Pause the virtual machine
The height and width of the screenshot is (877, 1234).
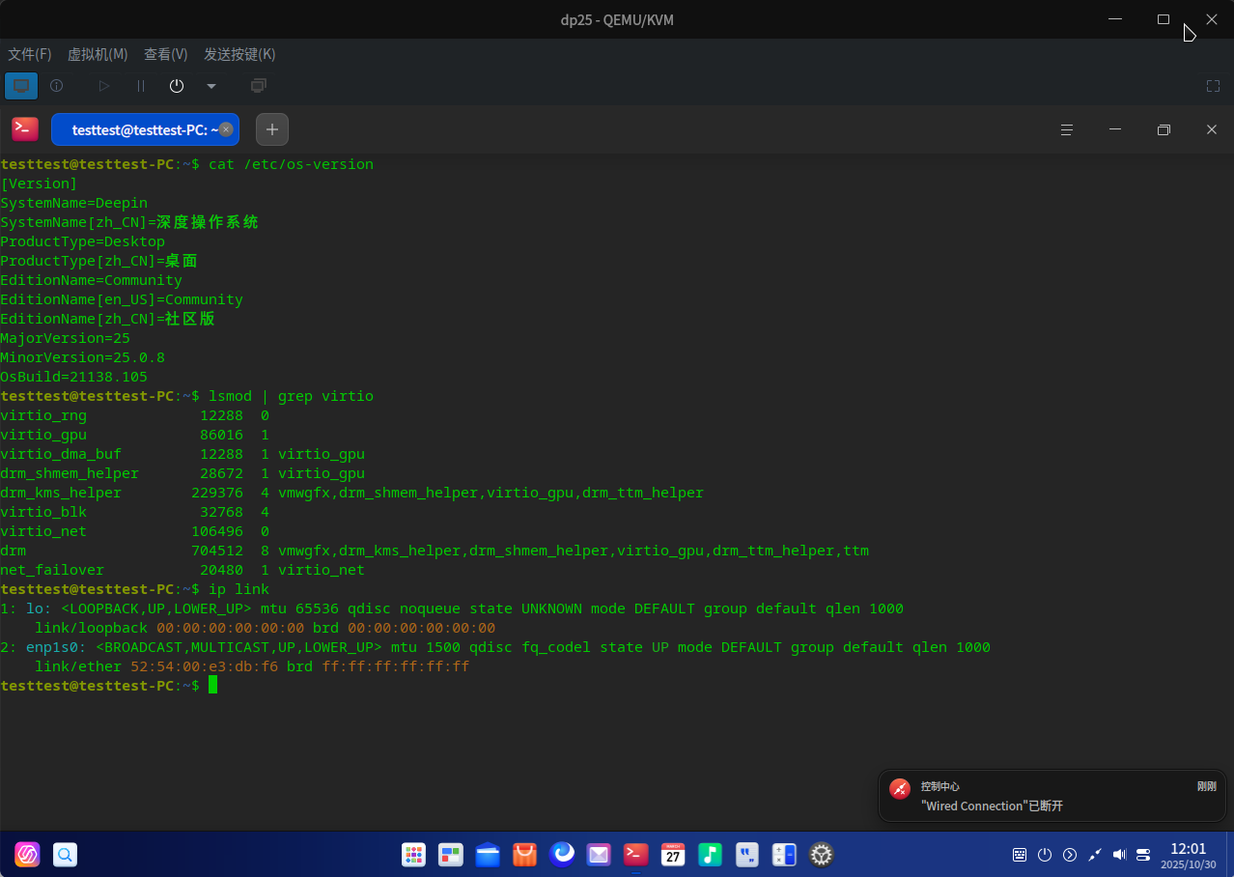[x=141, y=86]
